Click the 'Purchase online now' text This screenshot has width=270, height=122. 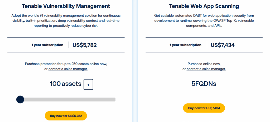coord(204,64)
